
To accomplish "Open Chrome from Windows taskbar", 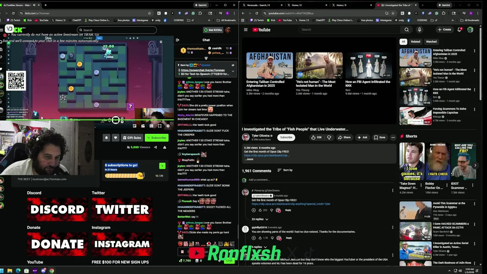I will [51, 271].
